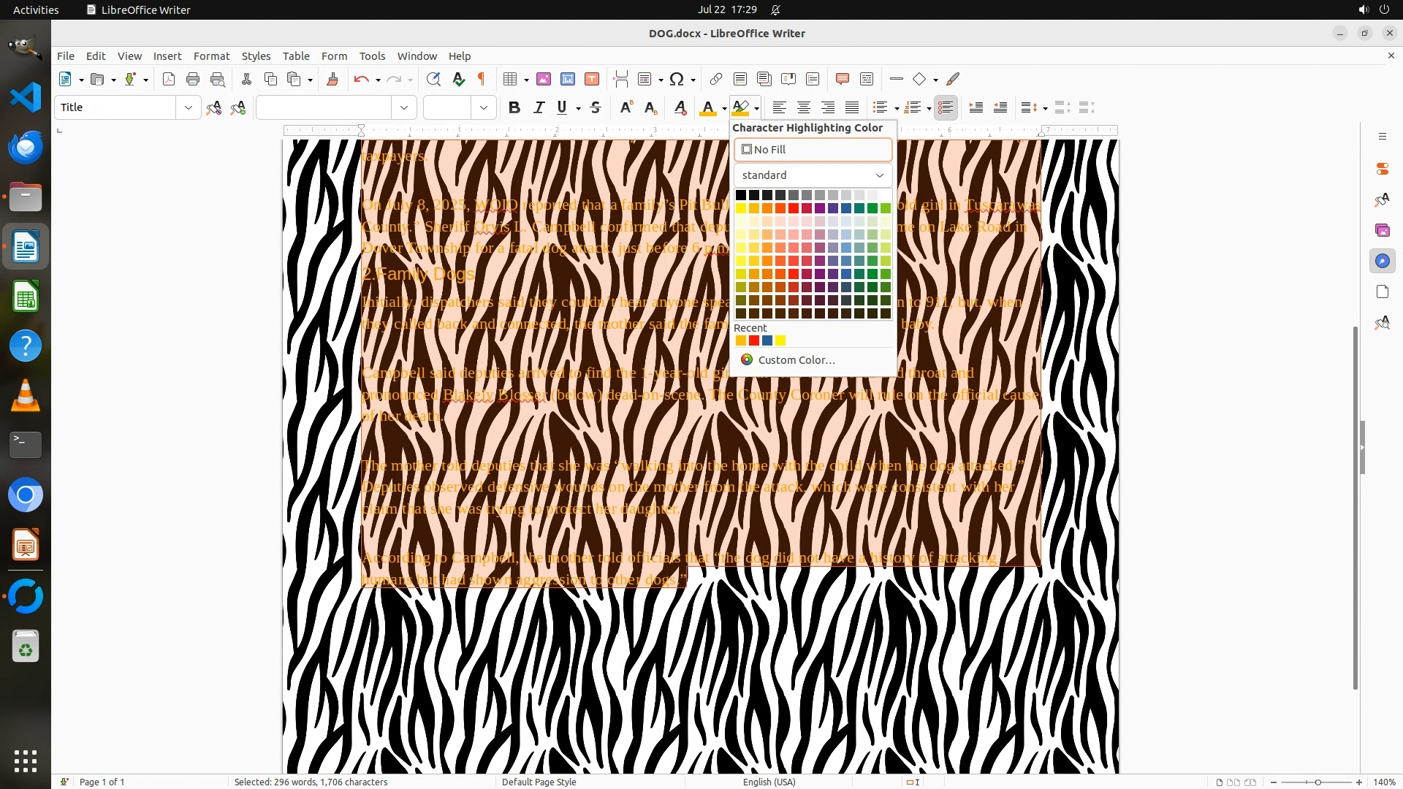This screenshot has height=789, width=1403.
Task: Click the Insert Special Character omega icon
Action: [677, 79]
